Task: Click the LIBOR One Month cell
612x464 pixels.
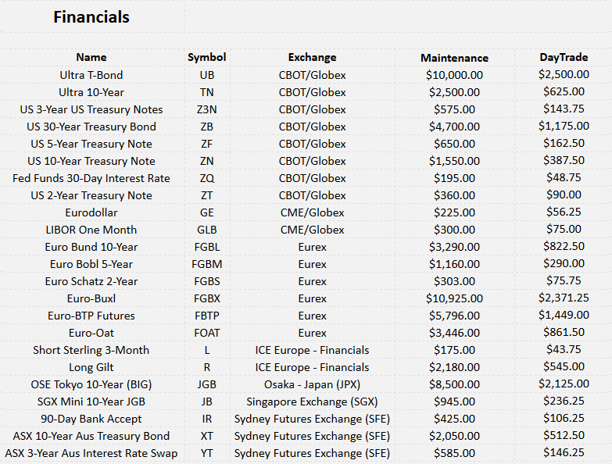Action: pos(91,230)
